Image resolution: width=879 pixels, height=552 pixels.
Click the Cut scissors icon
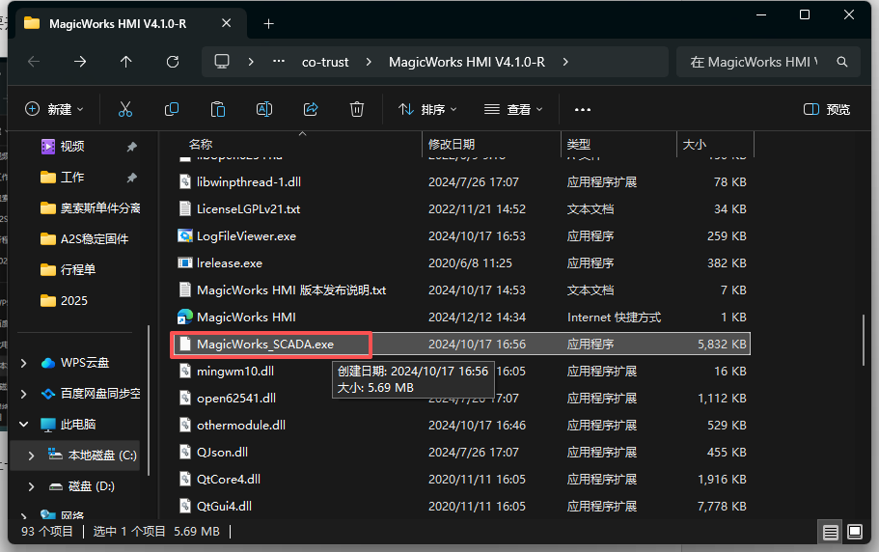pyautogui.click(x=125, y=109)
